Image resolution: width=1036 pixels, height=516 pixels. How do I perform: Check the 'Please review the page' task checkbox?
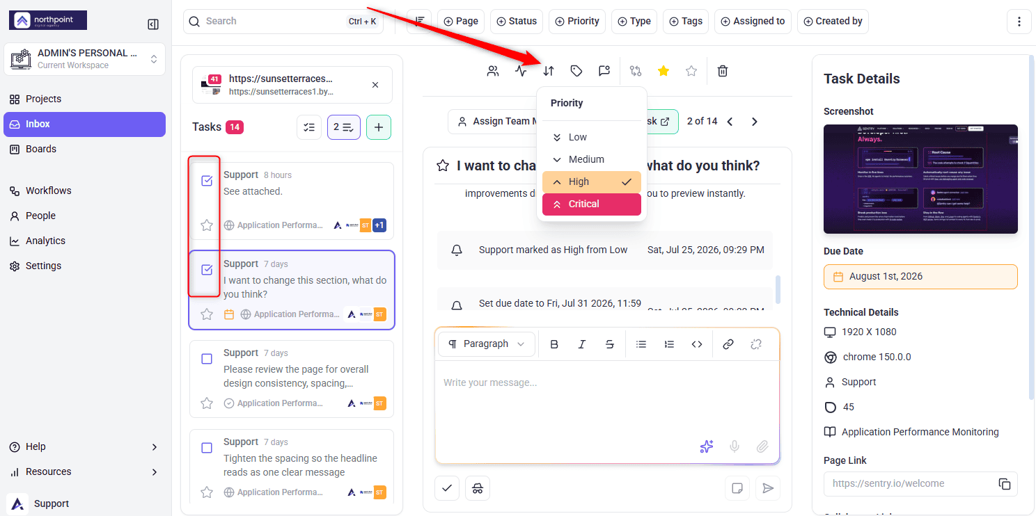coord(207,359)
